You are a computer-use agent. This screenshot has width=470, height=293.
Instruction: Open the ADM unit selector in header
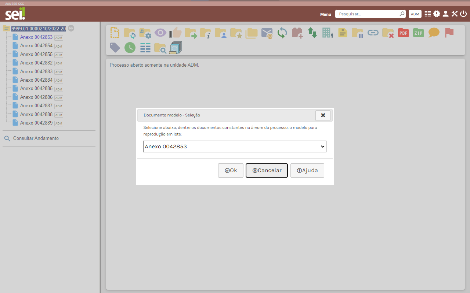[415, 14]
